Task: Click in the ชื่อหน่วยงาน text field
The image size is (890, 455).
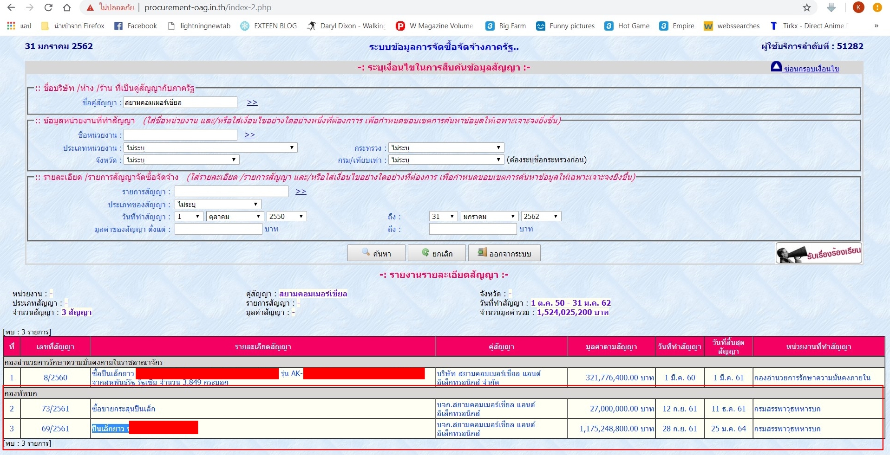Action: coord(181,135)
